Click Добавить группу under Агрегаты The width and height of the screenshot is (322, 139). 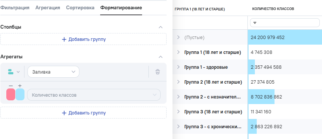pyautogui.click(x=83, y=113)
